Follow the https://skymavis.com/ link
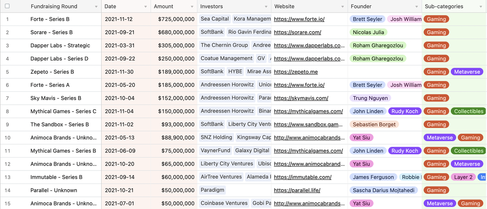The image size is (487, 209). 301,98
